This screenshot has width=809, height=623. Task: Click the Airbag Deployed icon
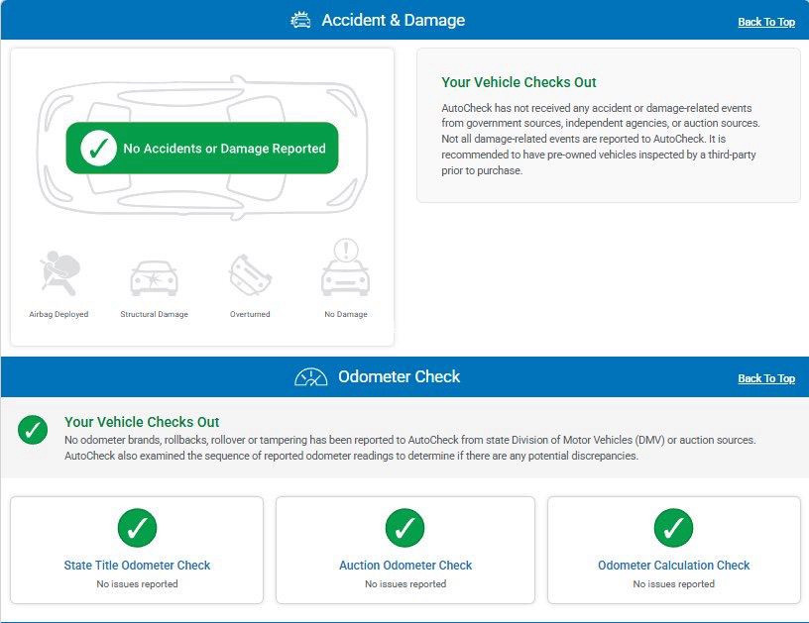(58, 273)
